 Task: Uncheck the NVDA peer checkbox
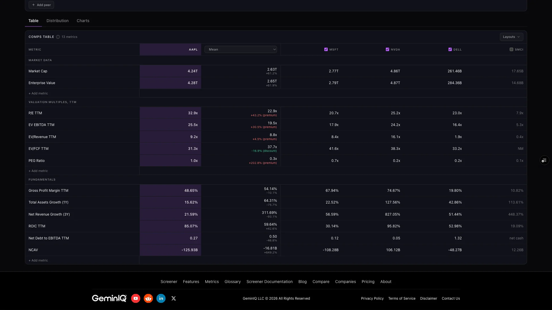(x=388, y=49)
